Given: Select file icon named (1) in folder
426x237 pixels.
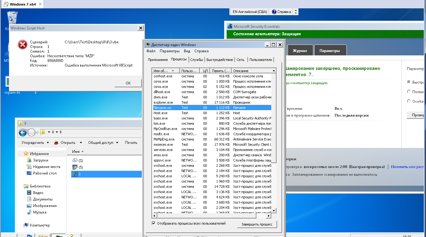Looking at the screenshot, I should coord(75,160).
